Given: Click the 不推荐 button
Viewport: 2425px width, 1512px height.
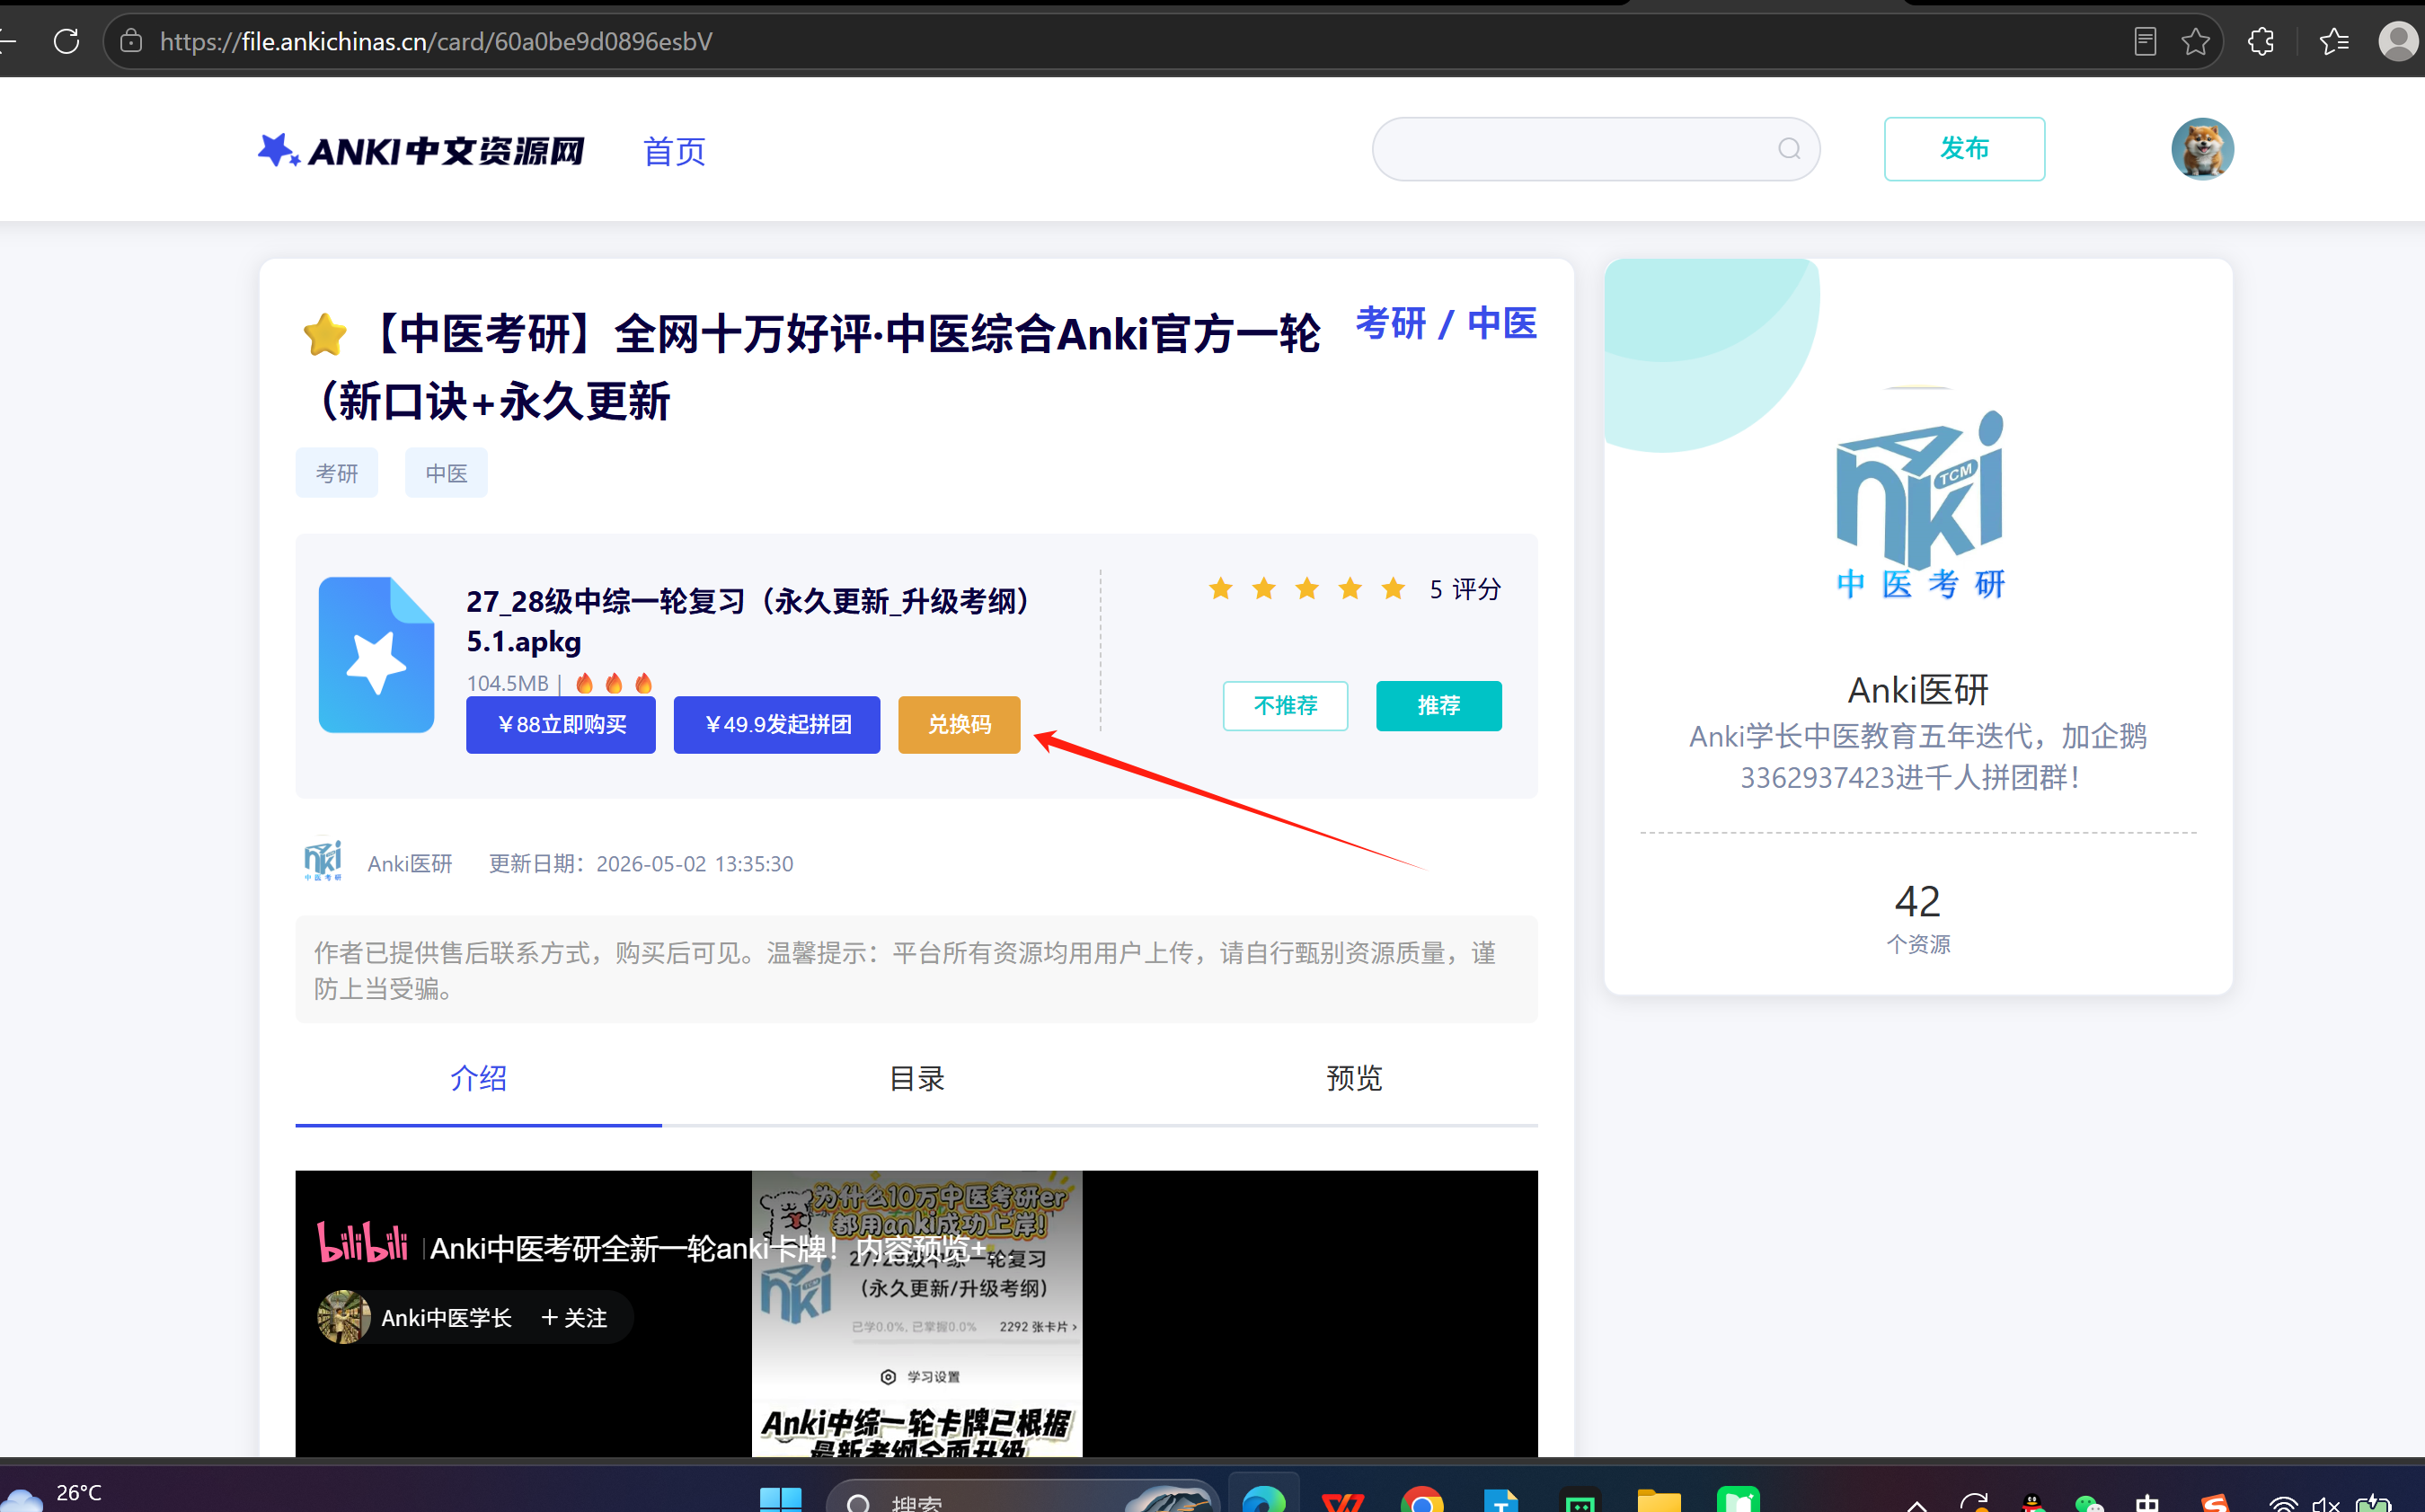Looking at the screenshot, I should tap(1285, 706).
